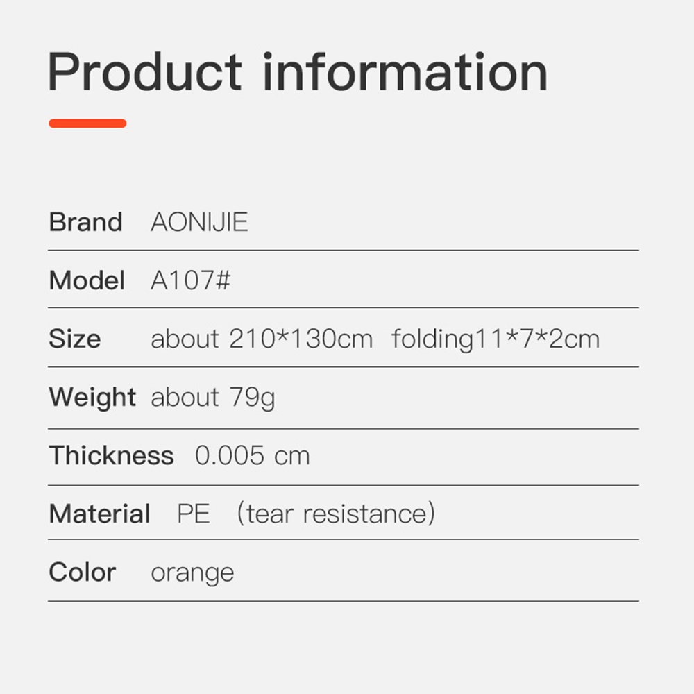The image size is (694, 694).
Task: Select the AONIJIE brand value
Action: 199,223
